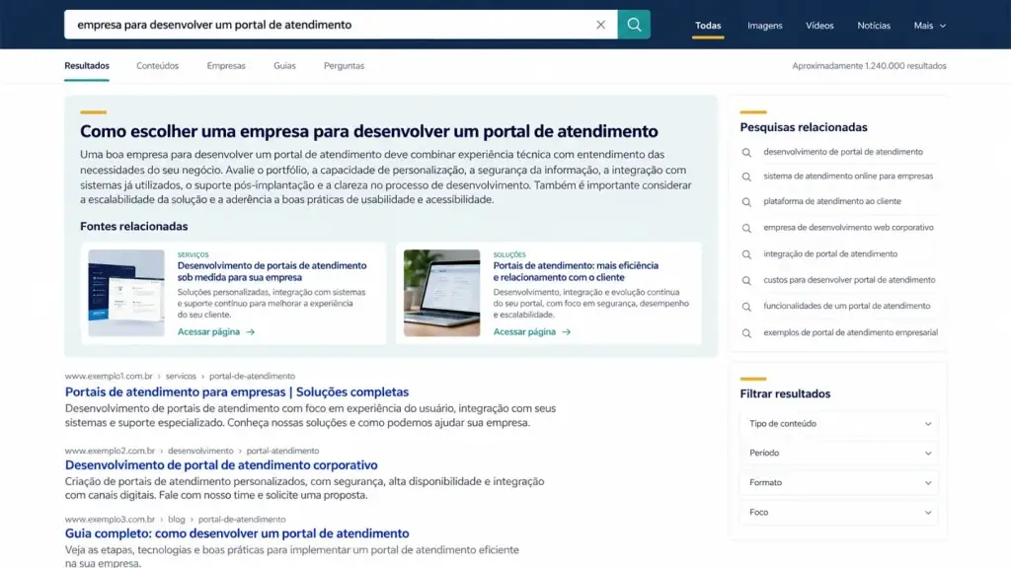This screenshot has height=568, width=1011.
Task: Open result 'Portais de atendimento para empresas | Soluções completas'
Action: pos(237,391)
